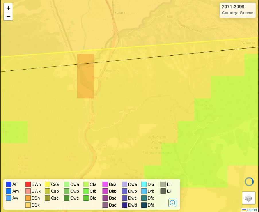Click the orange BSh cell near Προμαχώνας
This screenshot has height=212, width=259.
pyautogui.click(x=85, y=76)
